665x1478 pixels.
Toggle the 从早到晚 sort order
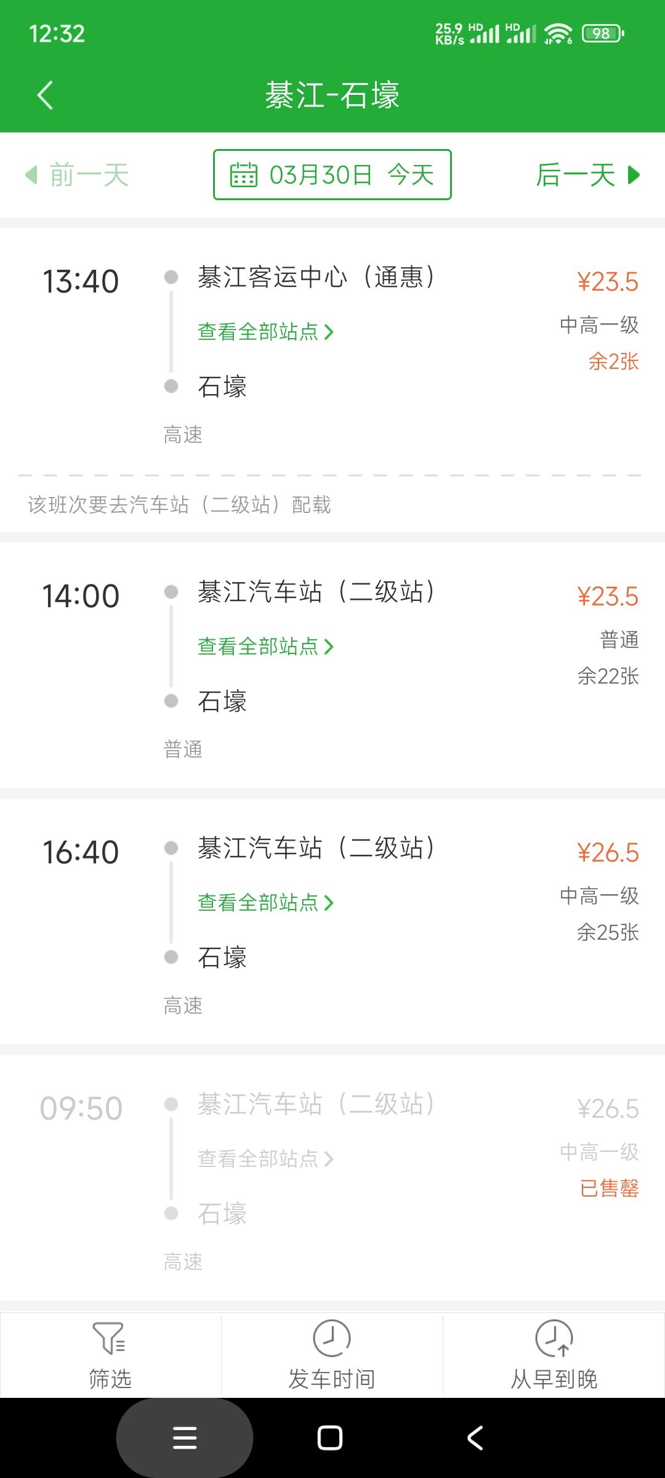point(554,1355)
